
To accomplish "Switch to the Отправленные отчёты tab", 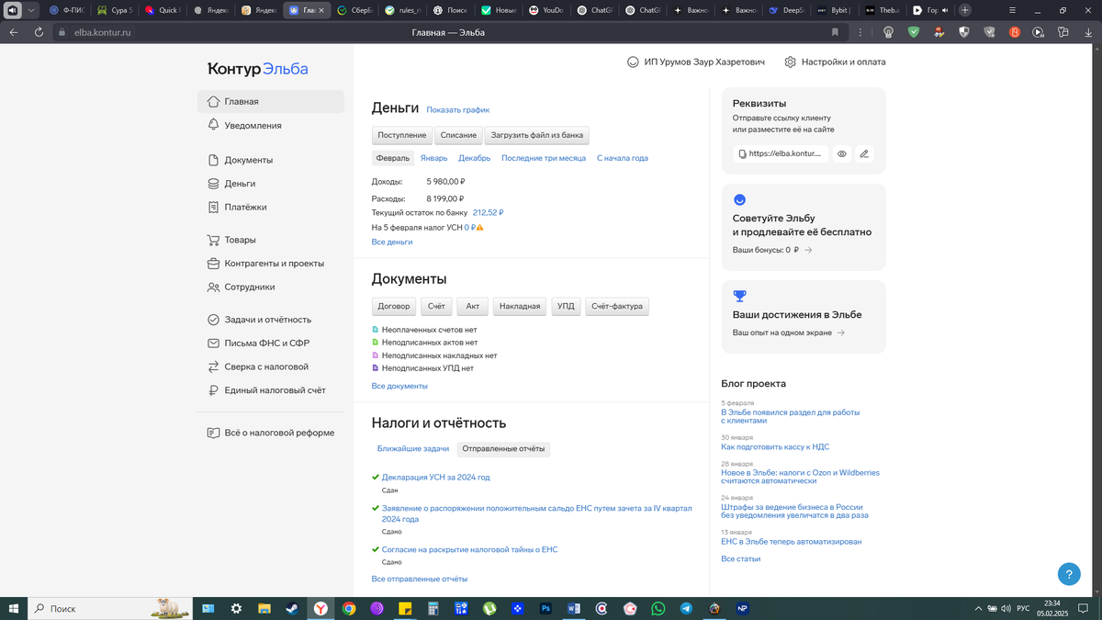I will [503, 449].
